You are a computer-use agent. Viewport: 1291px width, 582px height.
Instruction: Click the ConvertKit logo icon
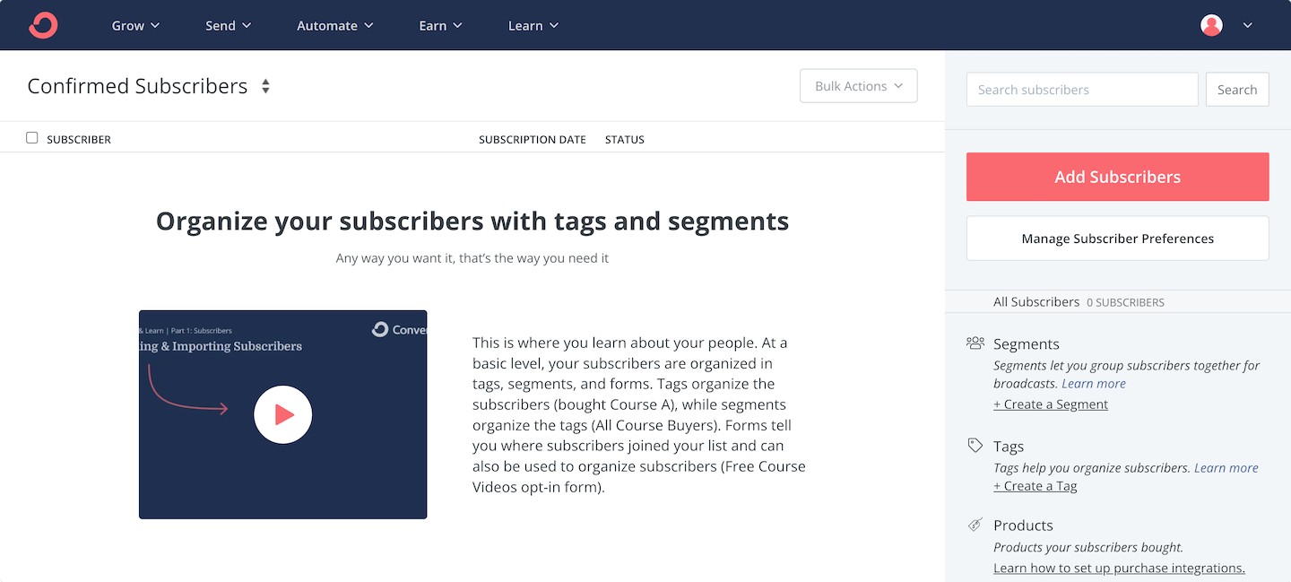coord(43,25)
